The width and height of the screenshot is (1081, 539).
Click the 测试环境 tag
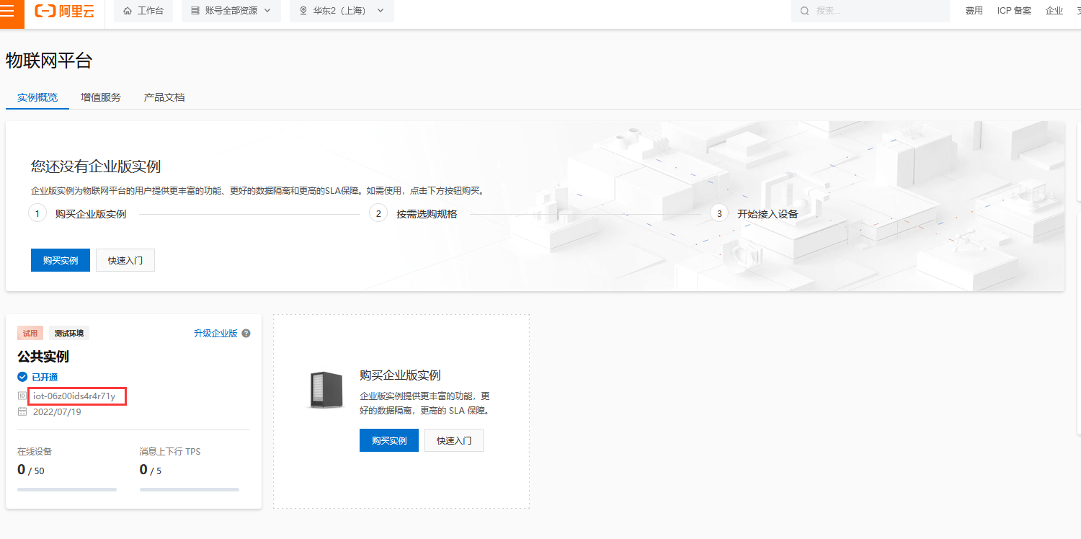tap(69, 334)
